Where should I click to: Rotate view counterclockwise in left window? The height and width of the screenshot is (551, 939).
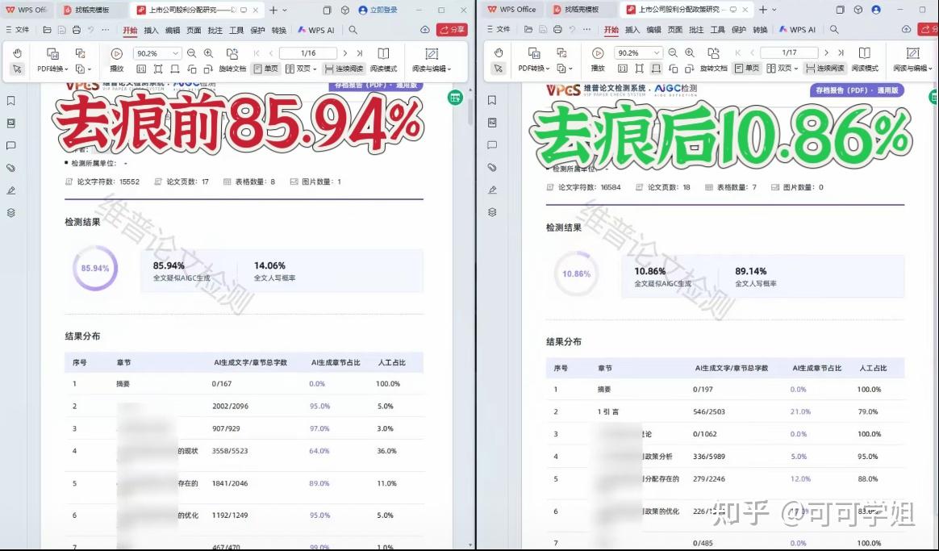click(x=192, y=69)
